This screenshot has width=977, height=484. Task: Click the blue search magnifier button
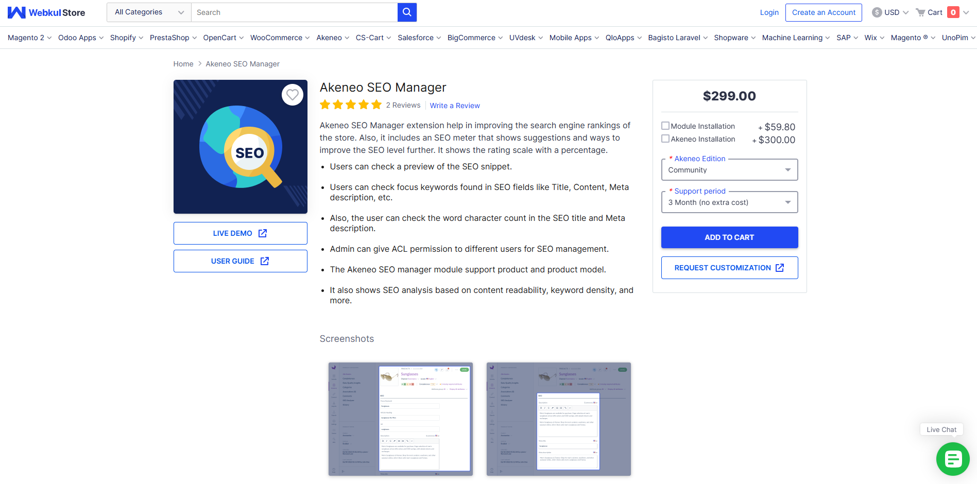pos(407,12)
